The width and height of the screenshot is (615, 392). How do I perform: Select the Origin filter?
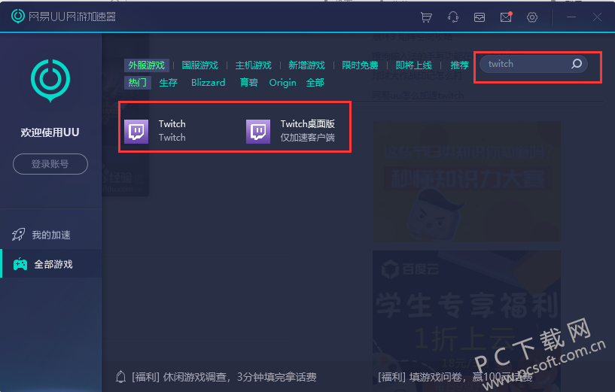[282, 83]
